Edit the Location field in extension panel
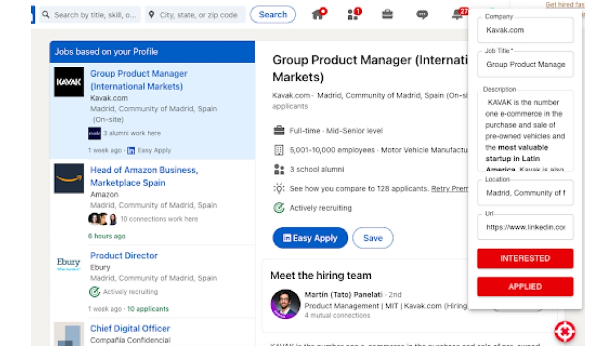The width and height of the screenshot is (616, 346). click(x=525, y=193)
